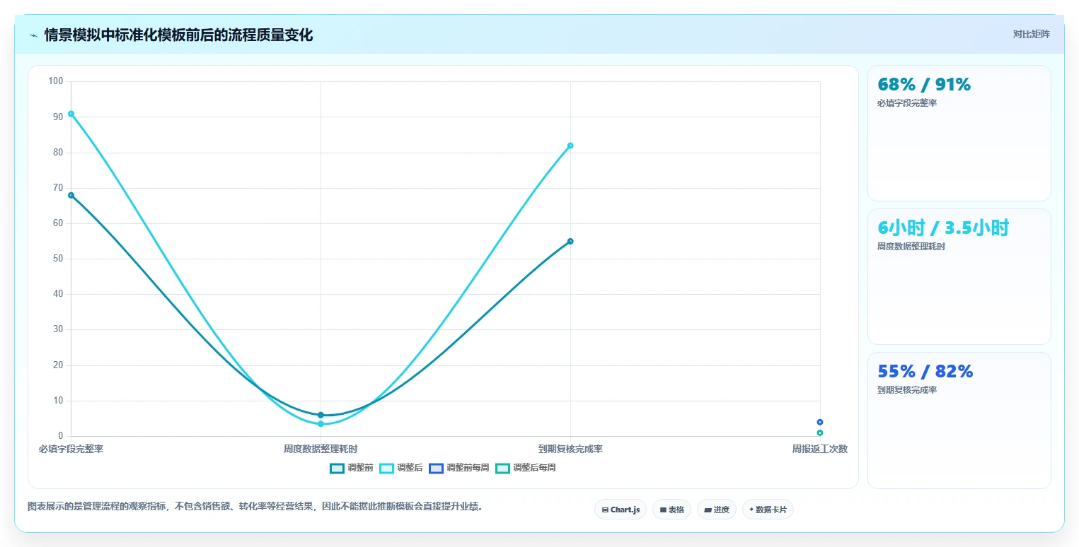The height and width of the screenshot is (547, 1079).
Task: Toggle the 调整前 legend series
Action: [x=352, y=468]
